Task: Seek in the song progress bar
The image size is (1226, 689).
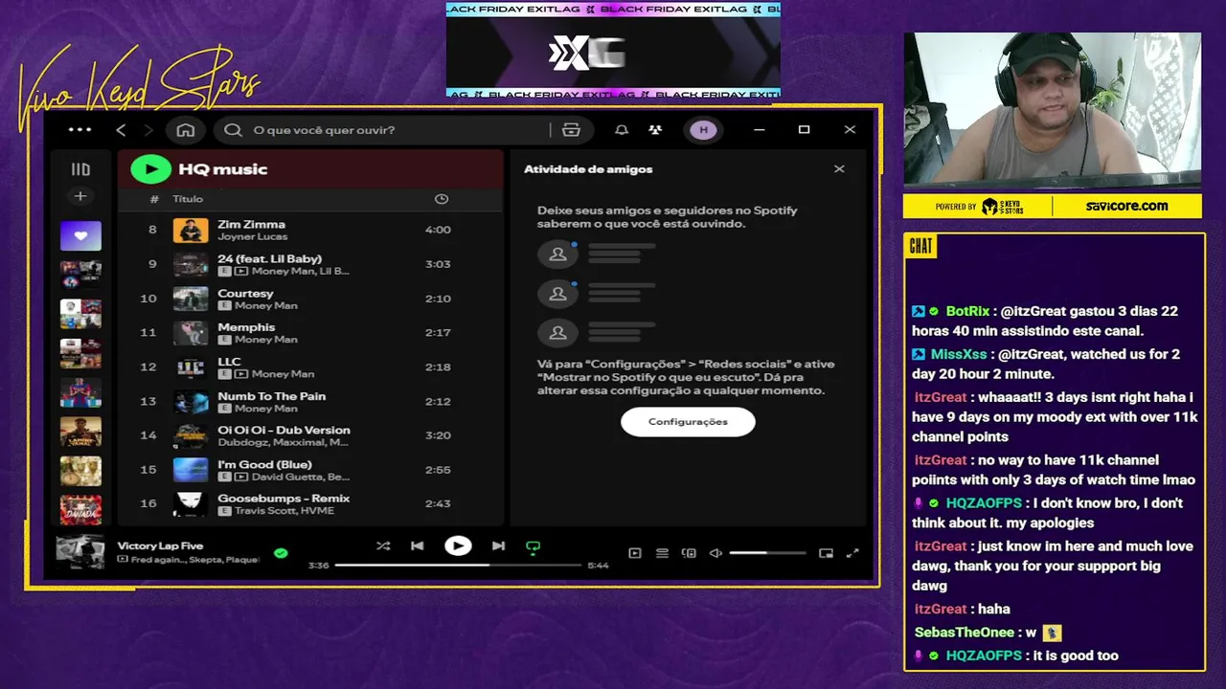Action: click(458, 566)
